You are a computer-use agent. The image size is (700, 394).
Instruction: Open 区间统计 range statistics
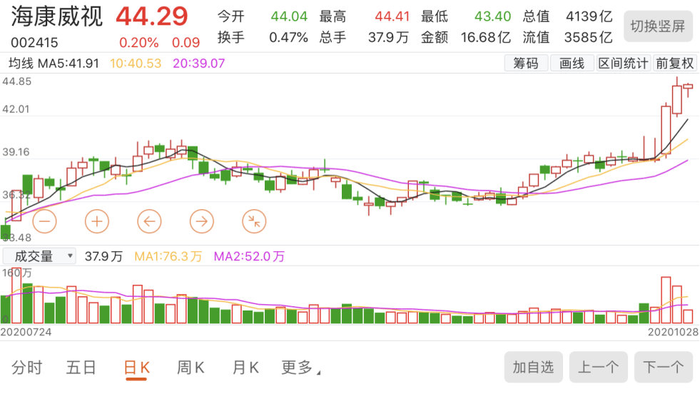click(623, 63)
